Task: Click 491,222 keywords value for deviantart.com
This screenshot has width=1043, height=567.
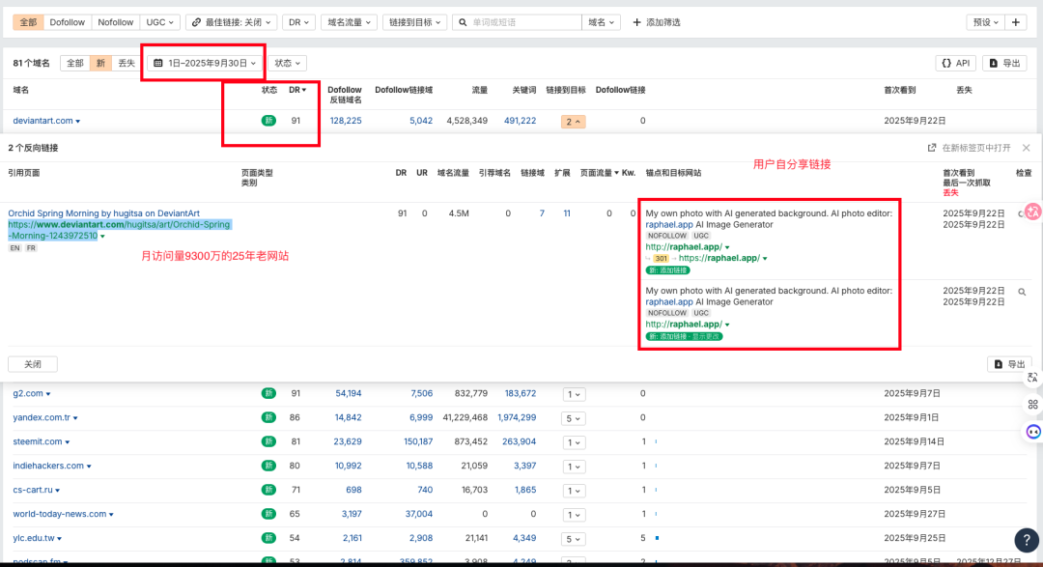Action: (521, 121)
